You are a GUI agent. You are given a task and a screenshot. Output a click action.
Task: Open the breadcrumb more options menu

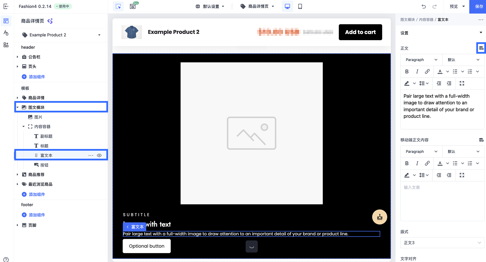pyautogui.click(x=481, y=20)
